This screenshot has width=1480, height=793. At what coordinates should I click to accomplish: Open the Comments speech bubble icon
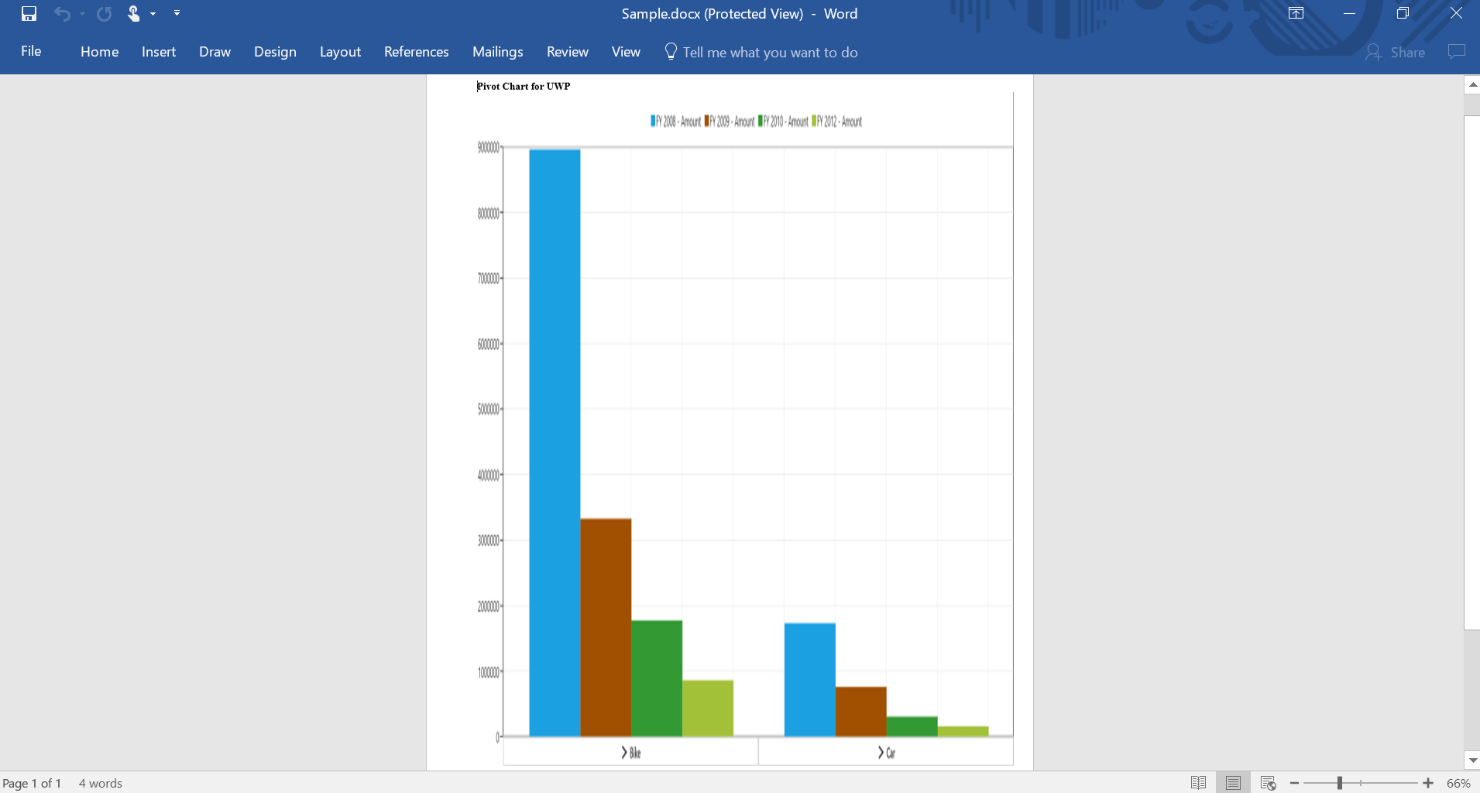[x=1457, y=52]
